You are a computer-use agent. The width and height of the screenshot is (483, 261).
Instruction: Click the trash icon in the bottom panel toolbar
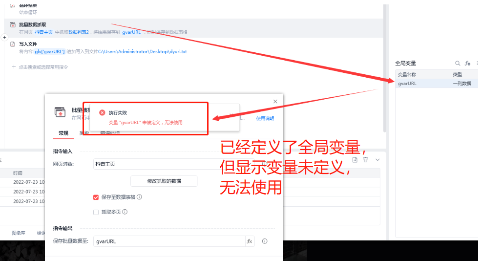(x=365, y=160)
